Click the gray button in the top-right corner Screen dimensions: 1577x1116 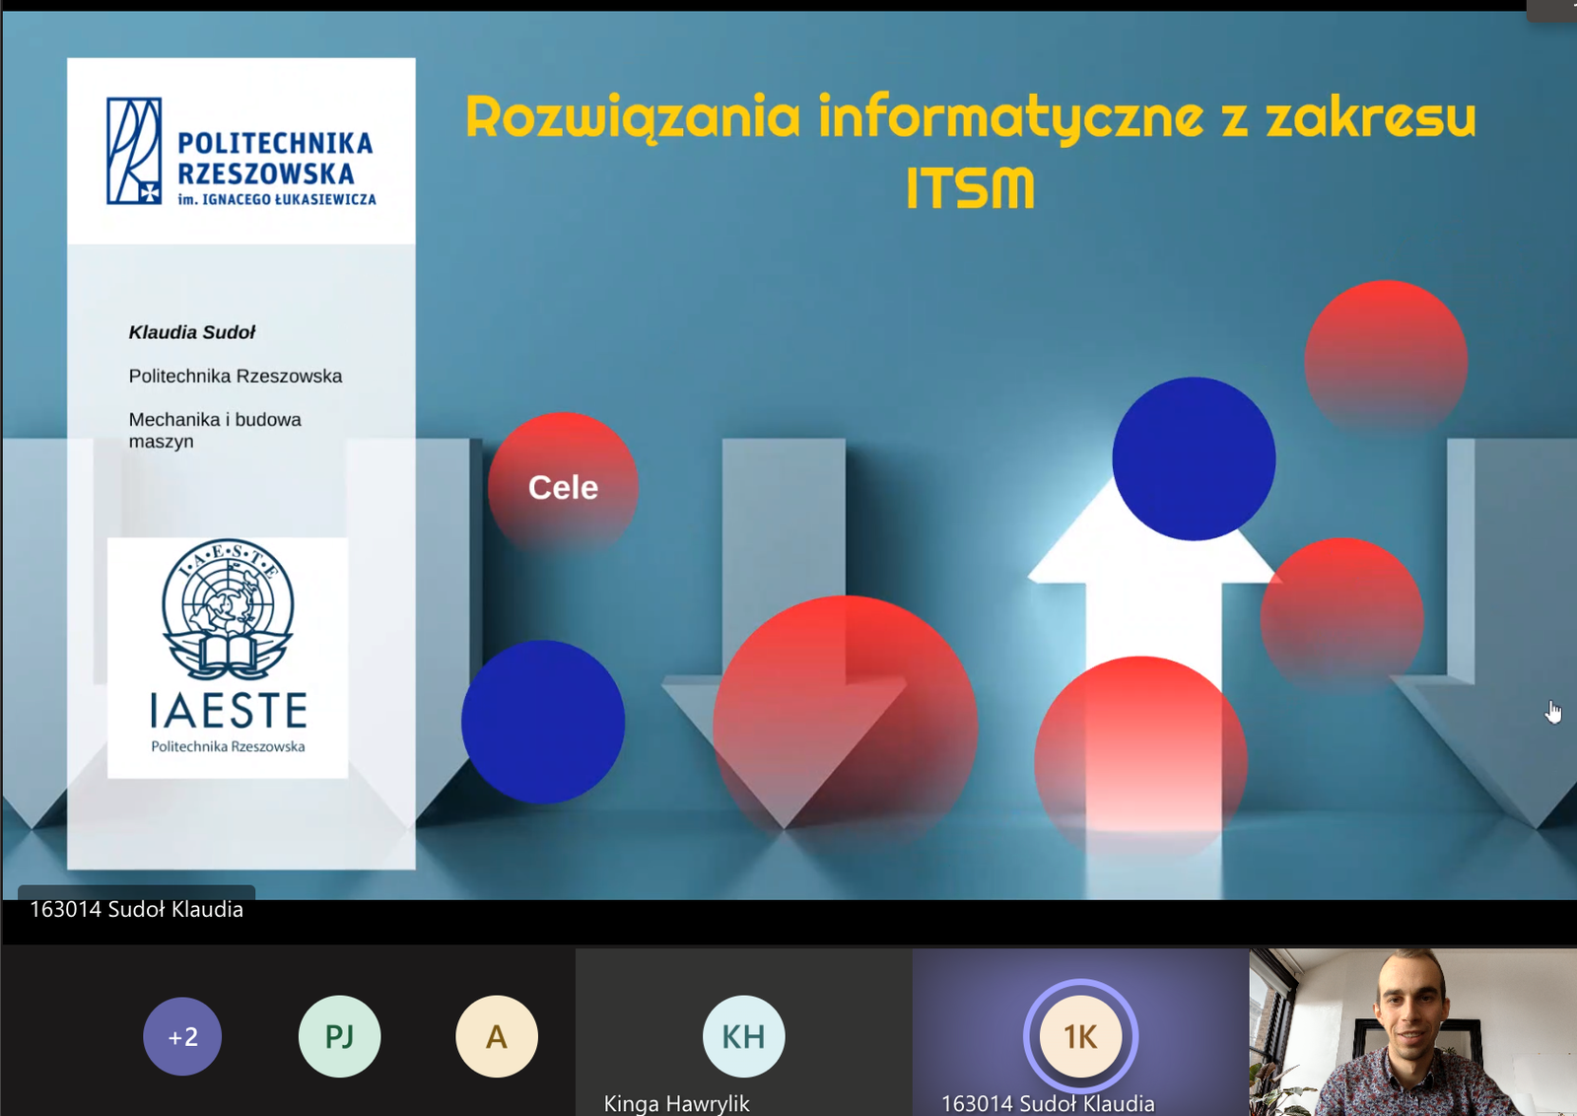click(1551, 10)
